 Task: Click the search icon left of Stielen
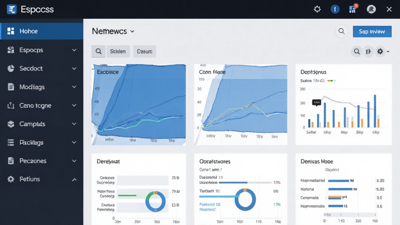[x=98, y=52]
